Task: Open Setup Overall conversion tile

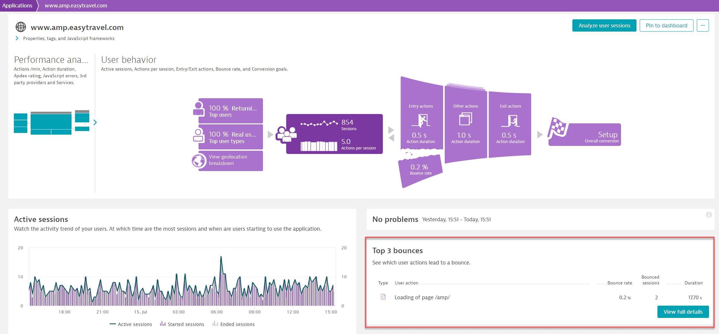Action: tap(585, 134)
